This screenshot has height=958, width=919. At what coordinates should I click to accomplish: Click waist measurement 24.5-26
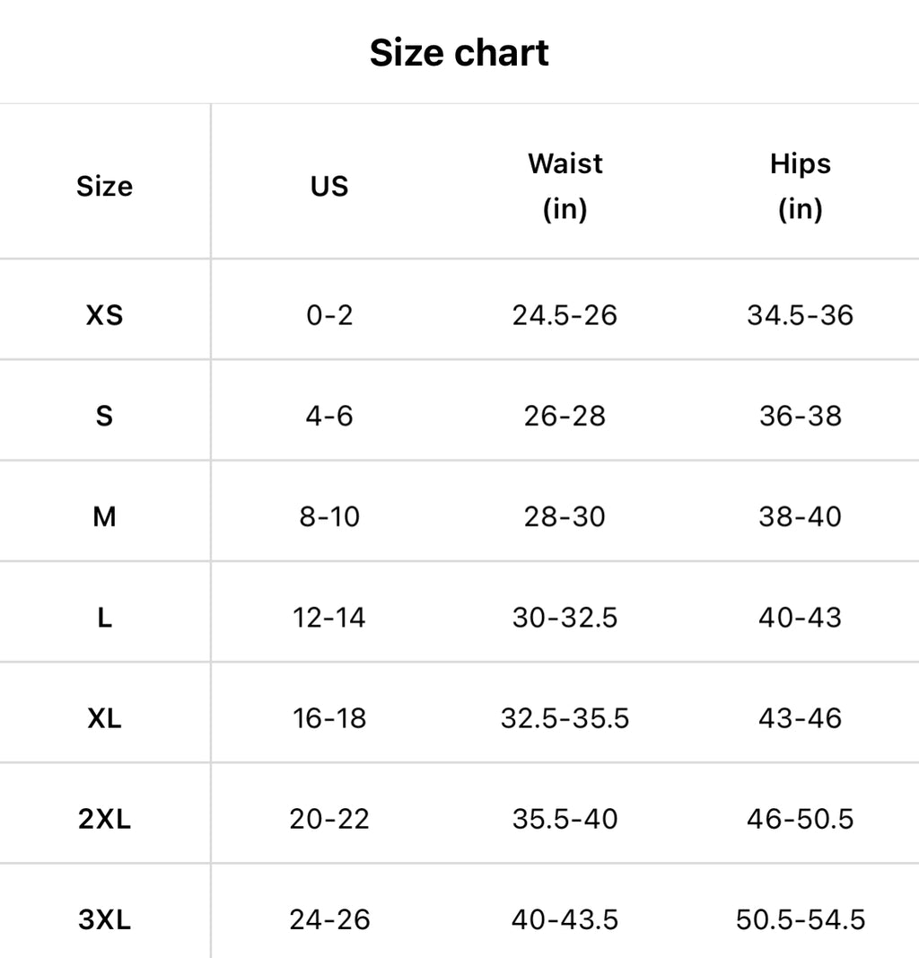[565, 315]
